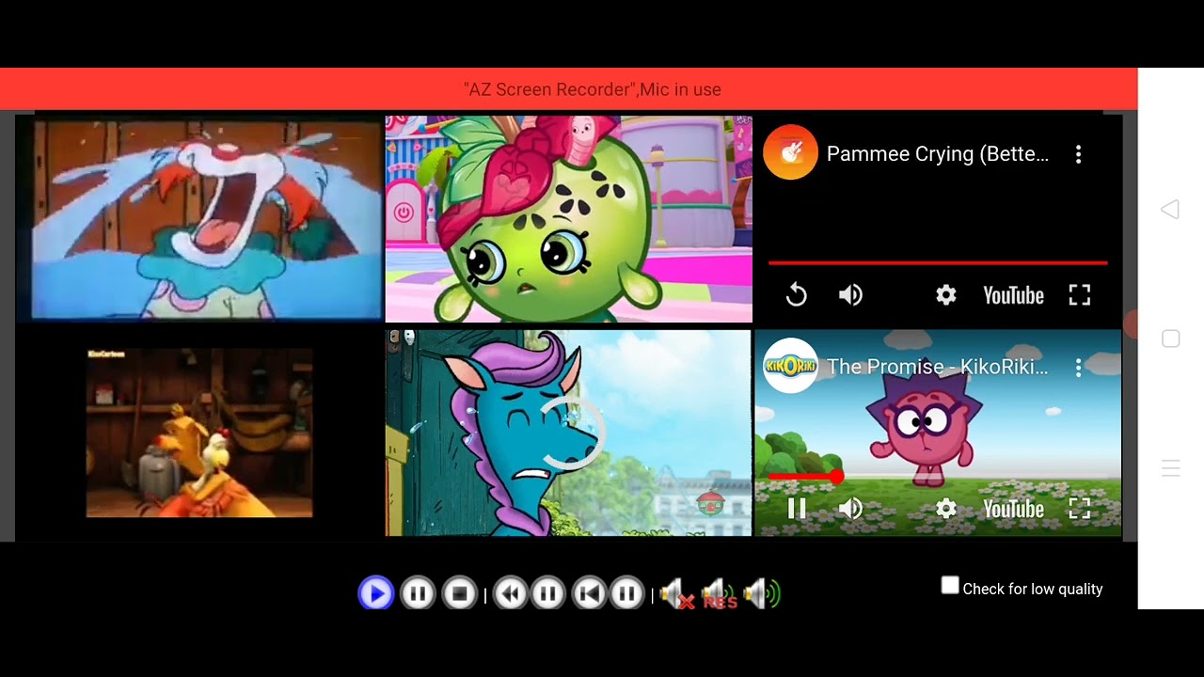Click the stop button in the bottom bar
Viewport: 1204px width, 677px height.
tap(460, 593)
